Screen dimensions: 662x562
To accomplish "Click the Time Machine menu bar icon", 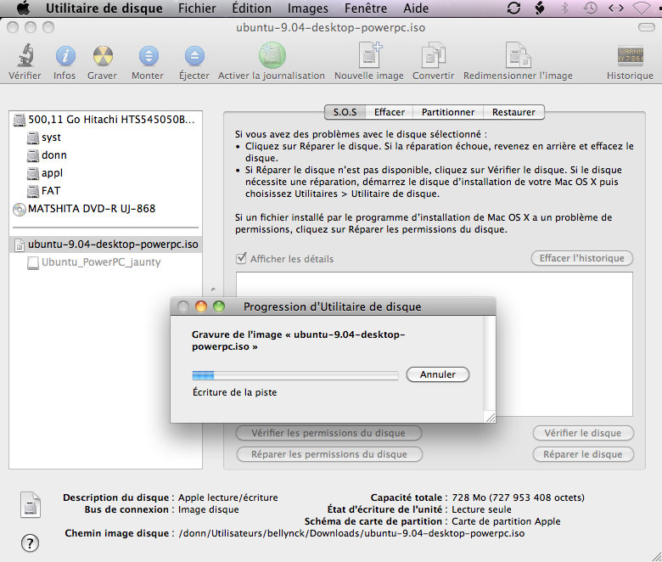I will click(x=590, y=8).
